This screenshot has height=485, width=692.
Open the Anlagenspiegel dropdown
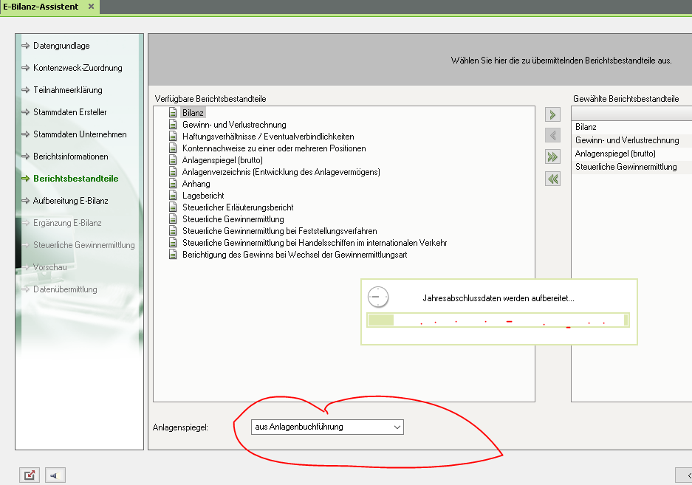(x=328, y=427)
